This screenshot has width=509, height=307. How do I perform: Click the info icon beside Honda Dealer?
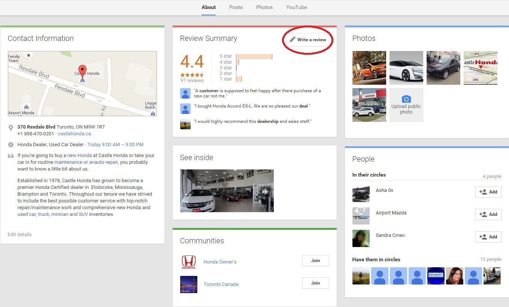coord(11,145)
